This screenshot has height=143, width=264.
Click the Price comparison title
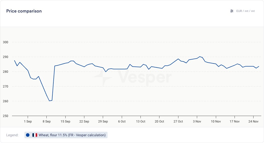(24, 11)
